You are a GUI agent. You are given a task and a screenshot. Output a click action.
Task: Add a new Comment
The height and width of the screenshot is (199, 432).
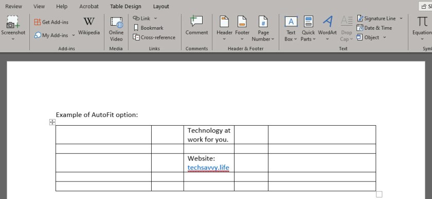point(196,26)
